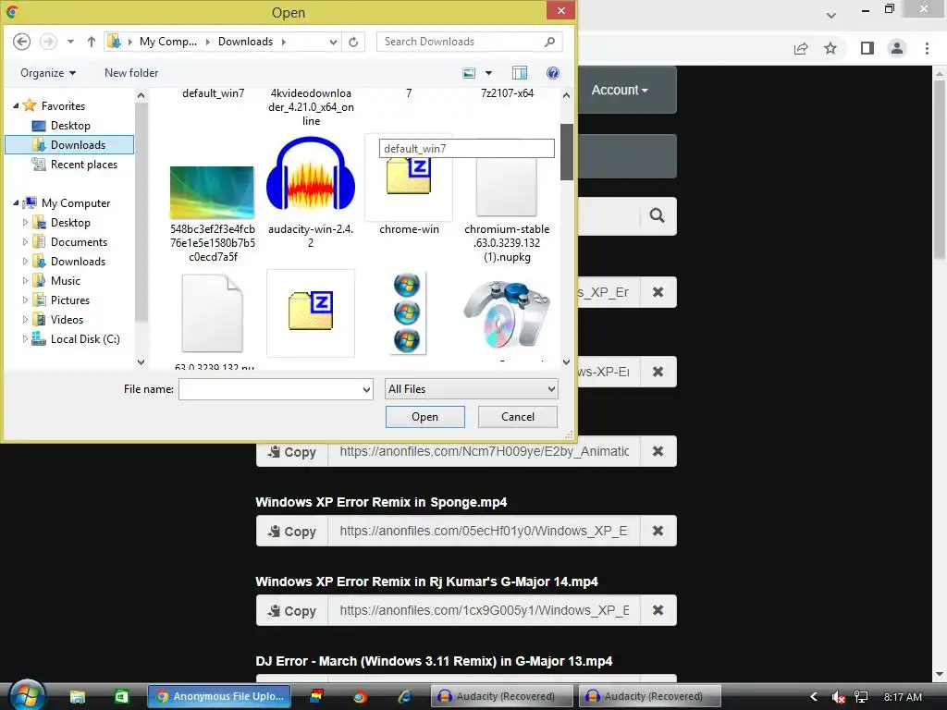The height and width of the screenshot is (710, 947).
Task: Expand the Local Disk (C:) node
Action: [25, 339]
